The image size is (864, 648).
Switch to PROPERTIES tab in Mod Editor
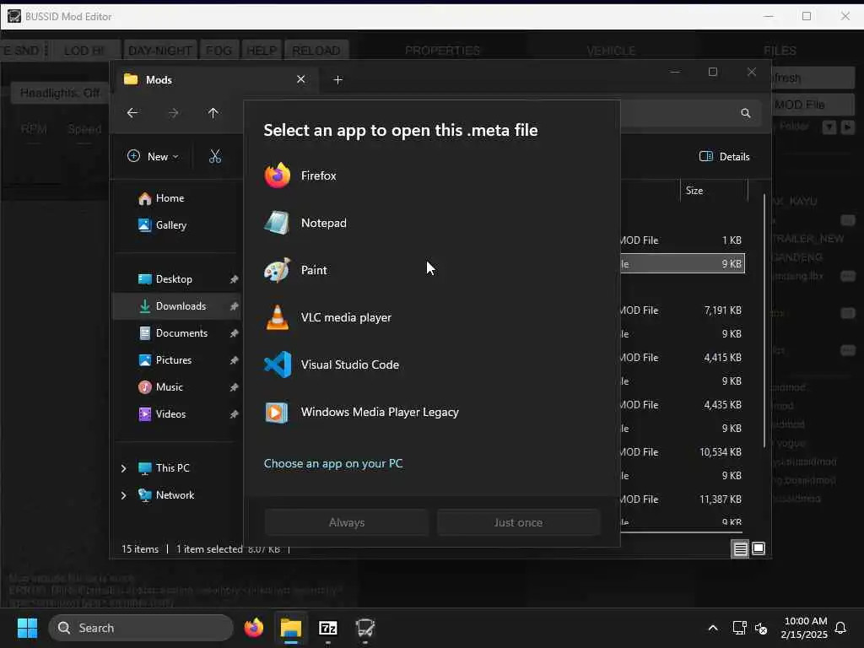tap(442, 51)
